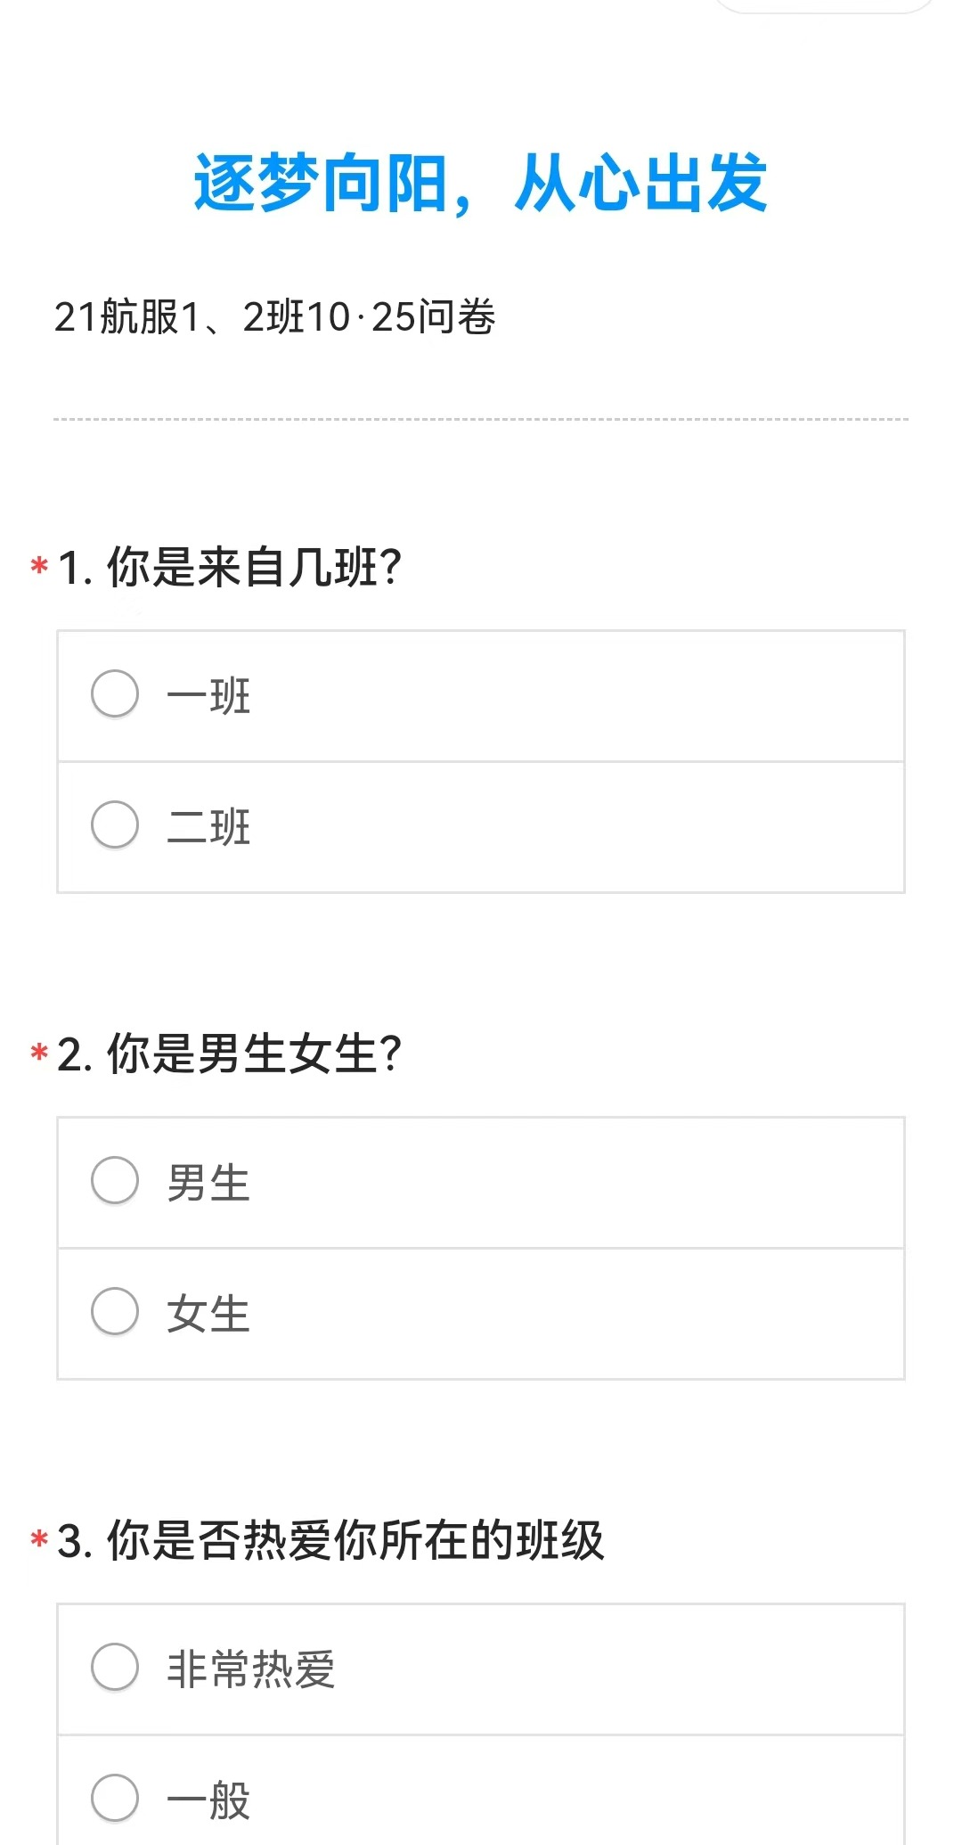
Task: Select the 一班 radio circle
Action: [x=115, y=693]
